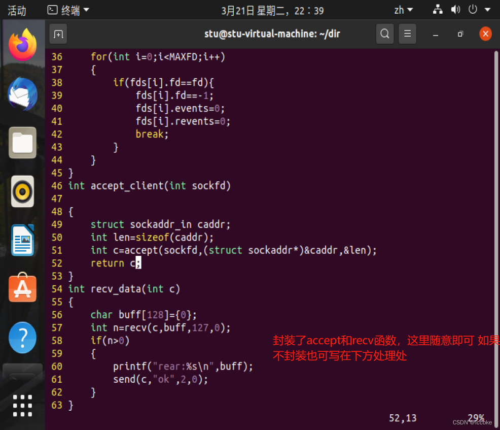Click the 'fds[i].events=0;' line
Image resolution: width=500 pixels, height=430 pixels.
(180, 109)
